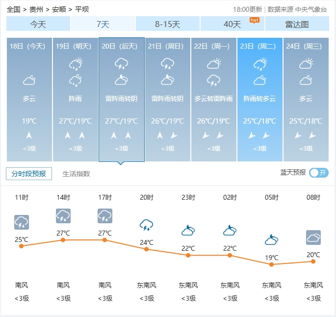Select the 分时段预报 tab

tap(29, 174)
